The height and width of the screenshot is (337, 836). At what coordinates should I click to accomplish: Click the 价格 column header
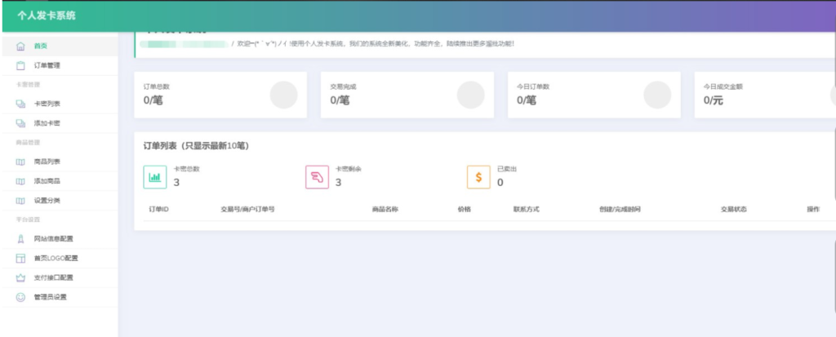click(x=464, y=210)
